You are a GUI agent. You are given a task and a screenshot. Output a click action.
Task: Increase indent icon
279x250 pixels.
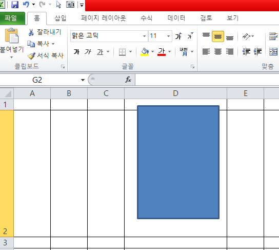pyautogui.click(x=257, y=52)
